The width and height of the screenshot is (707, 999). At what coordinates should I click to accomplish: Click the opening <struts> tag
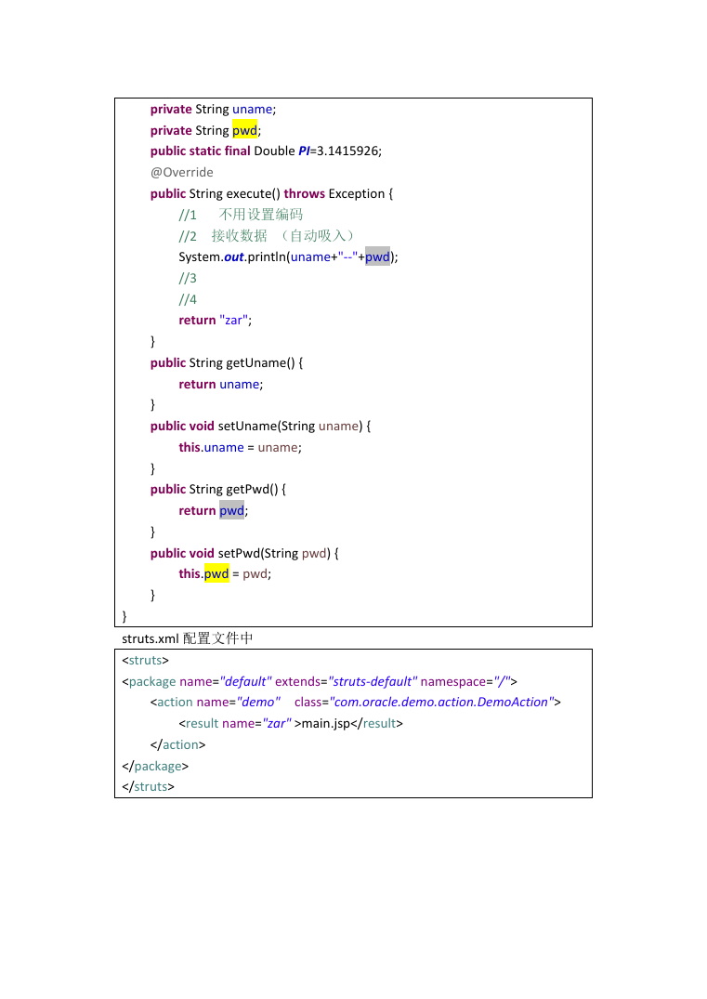point(145,661)
